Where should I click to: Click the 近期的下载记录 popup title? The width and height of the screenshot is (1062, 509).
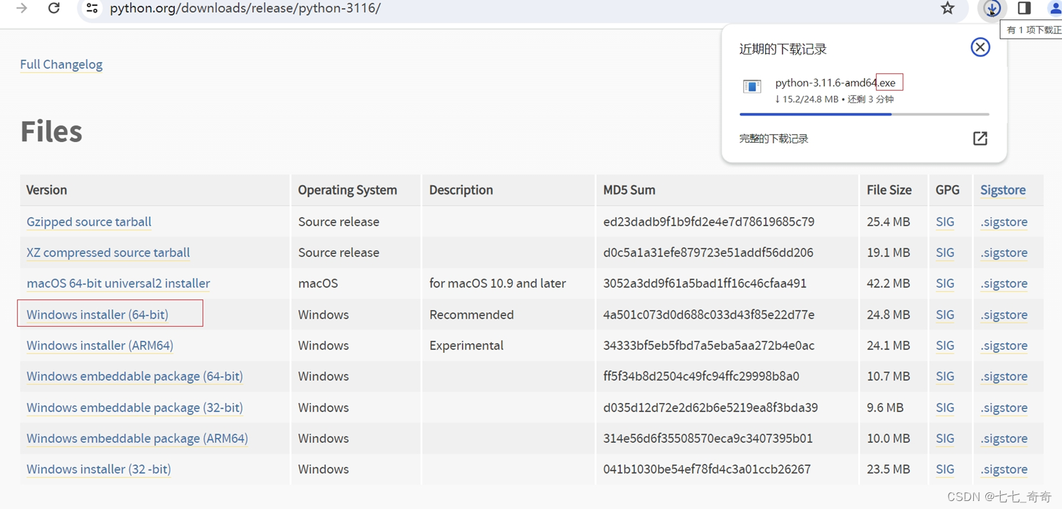coord(783,49)
